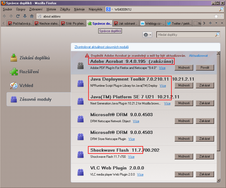Open the Nápověda menu
226x188 pixels.
coord(95,9)
